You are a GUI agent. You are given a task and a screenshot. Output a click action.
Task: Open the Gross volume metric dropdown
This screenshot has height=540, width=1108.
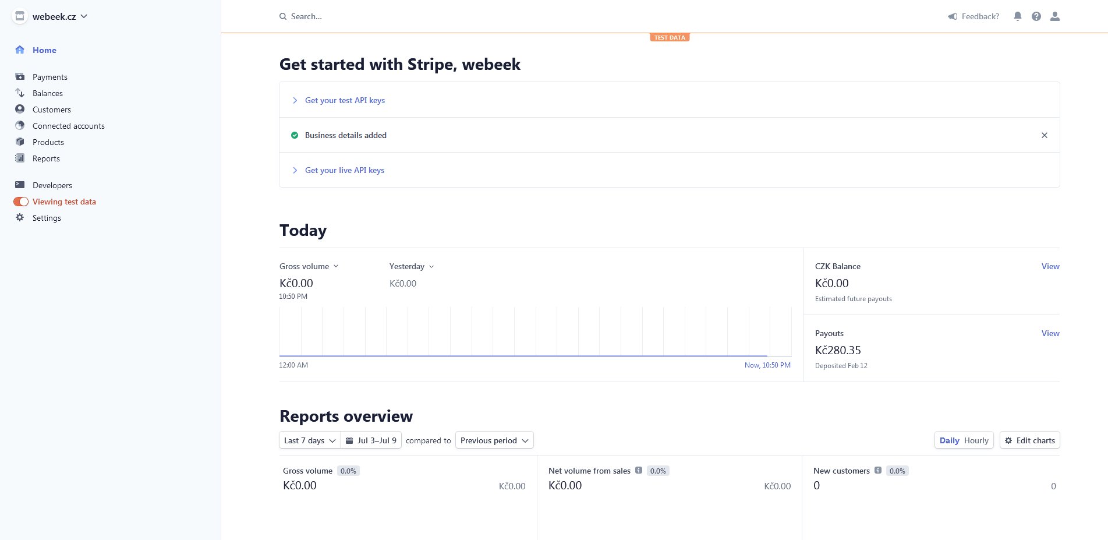click(x=309, y=266)
